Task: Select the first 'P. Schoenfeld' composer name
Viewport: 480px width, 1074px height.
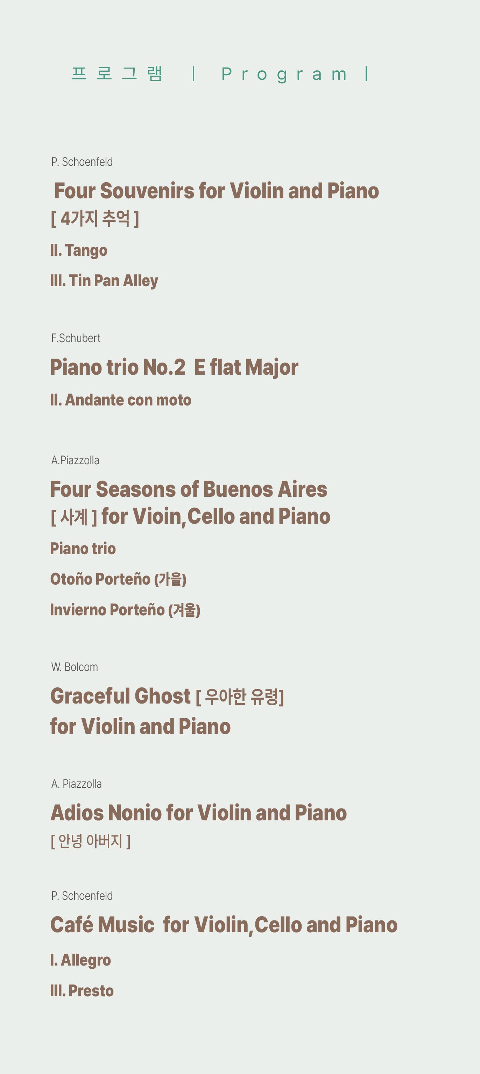Action: (82, 162)
